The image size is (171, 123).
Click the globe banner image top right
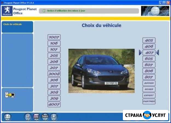tap(155, 11)
